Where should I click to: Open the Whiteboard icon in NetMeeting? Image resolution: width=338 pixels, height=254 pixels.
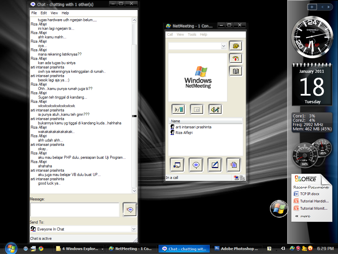tap(215, 165)
